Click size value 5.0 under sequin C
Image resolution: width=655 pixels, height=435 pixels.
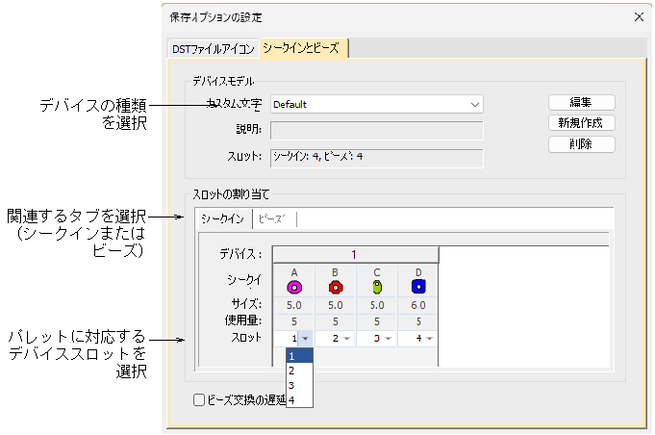click(377, 305)
